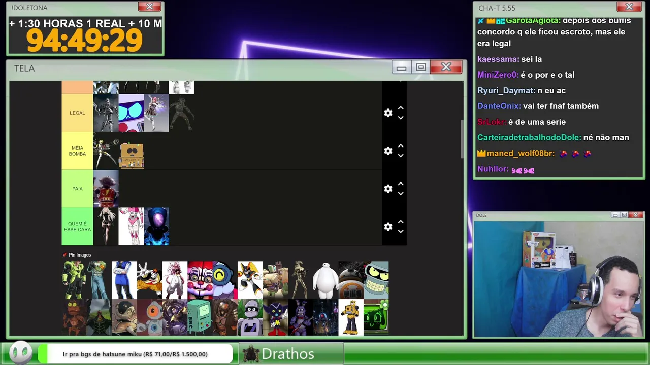The width and height of the screenshot is (650, 365).
Task: Pick the blue helmet with purple visor
Action: 156,227
